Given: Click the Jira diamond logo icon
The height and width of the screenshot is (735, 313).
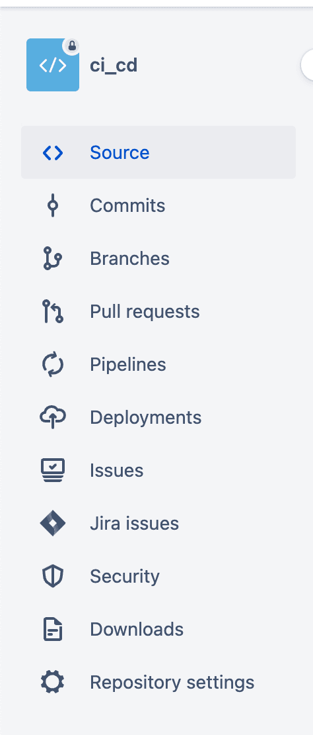Looking at the screenshot, I should [x=53, y=523].
